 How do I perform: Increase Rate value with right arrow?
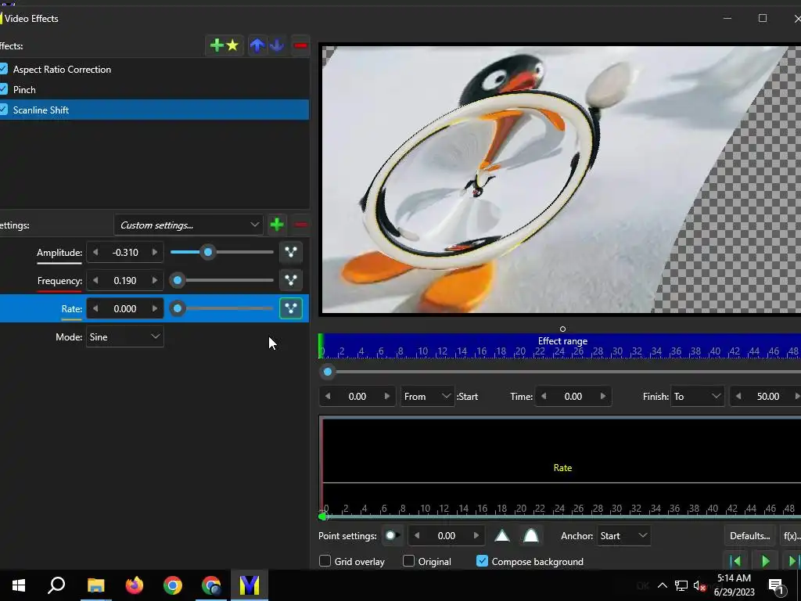(x=155, y=308)
